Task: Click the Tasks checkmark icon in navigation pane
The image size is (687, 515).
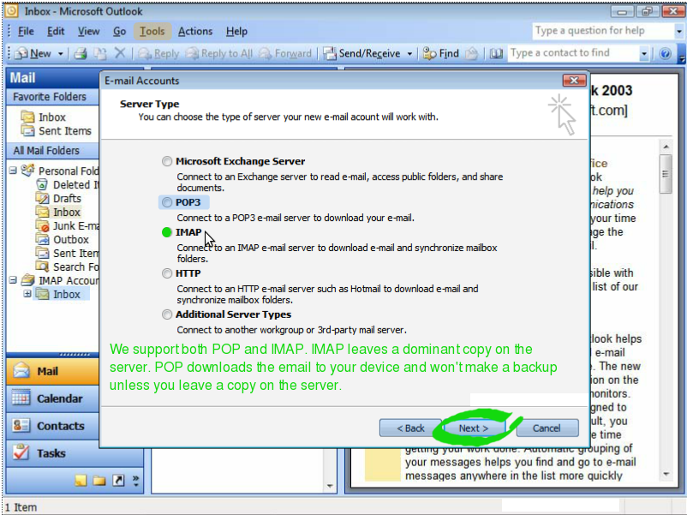Action: [21, 452]
